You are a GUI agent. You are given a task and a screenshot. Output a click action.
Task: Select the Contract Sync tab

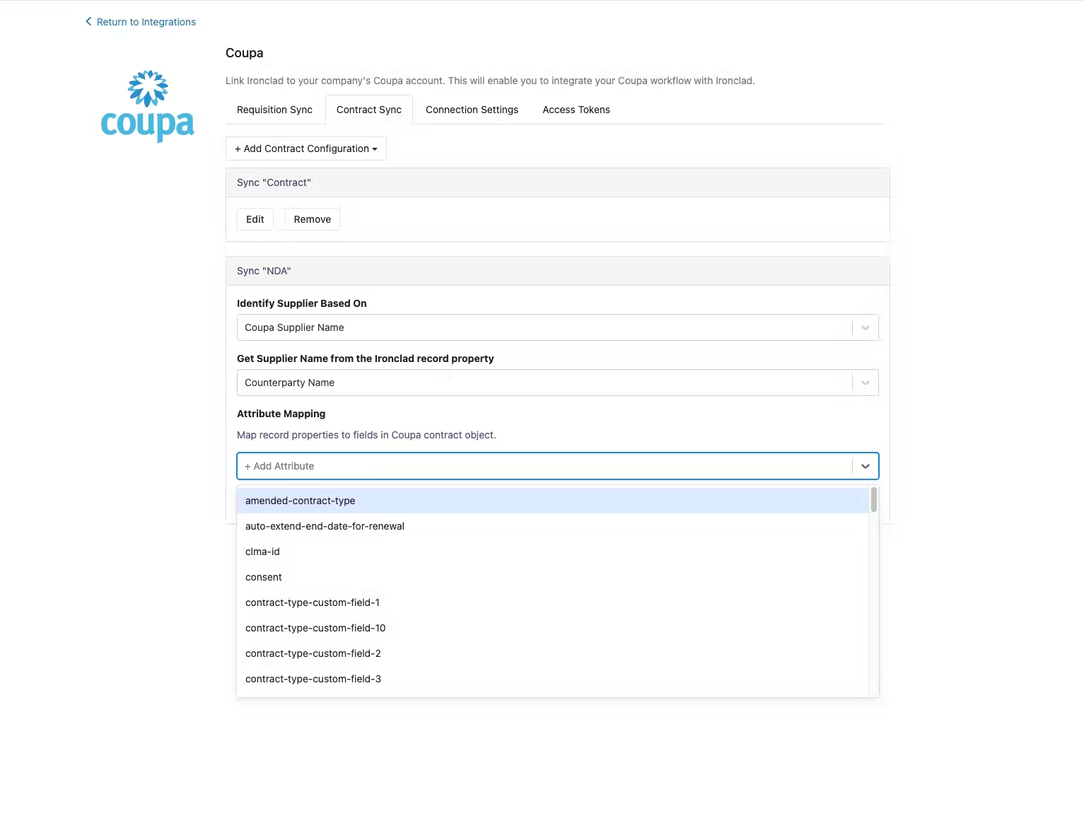click(x=369, y=110)
